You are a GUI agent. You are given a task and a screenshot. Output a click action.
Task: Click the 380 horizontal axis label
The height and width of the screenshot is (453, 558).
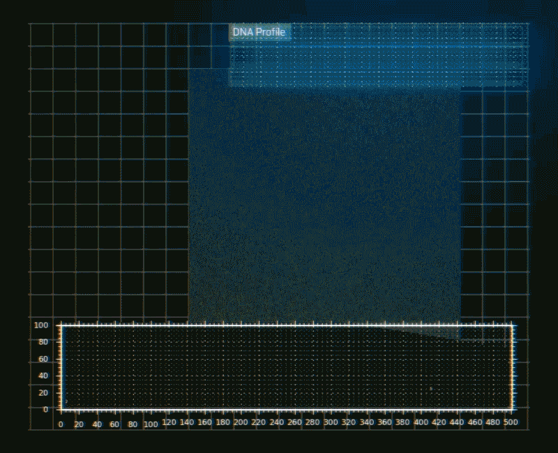point(402,422)
